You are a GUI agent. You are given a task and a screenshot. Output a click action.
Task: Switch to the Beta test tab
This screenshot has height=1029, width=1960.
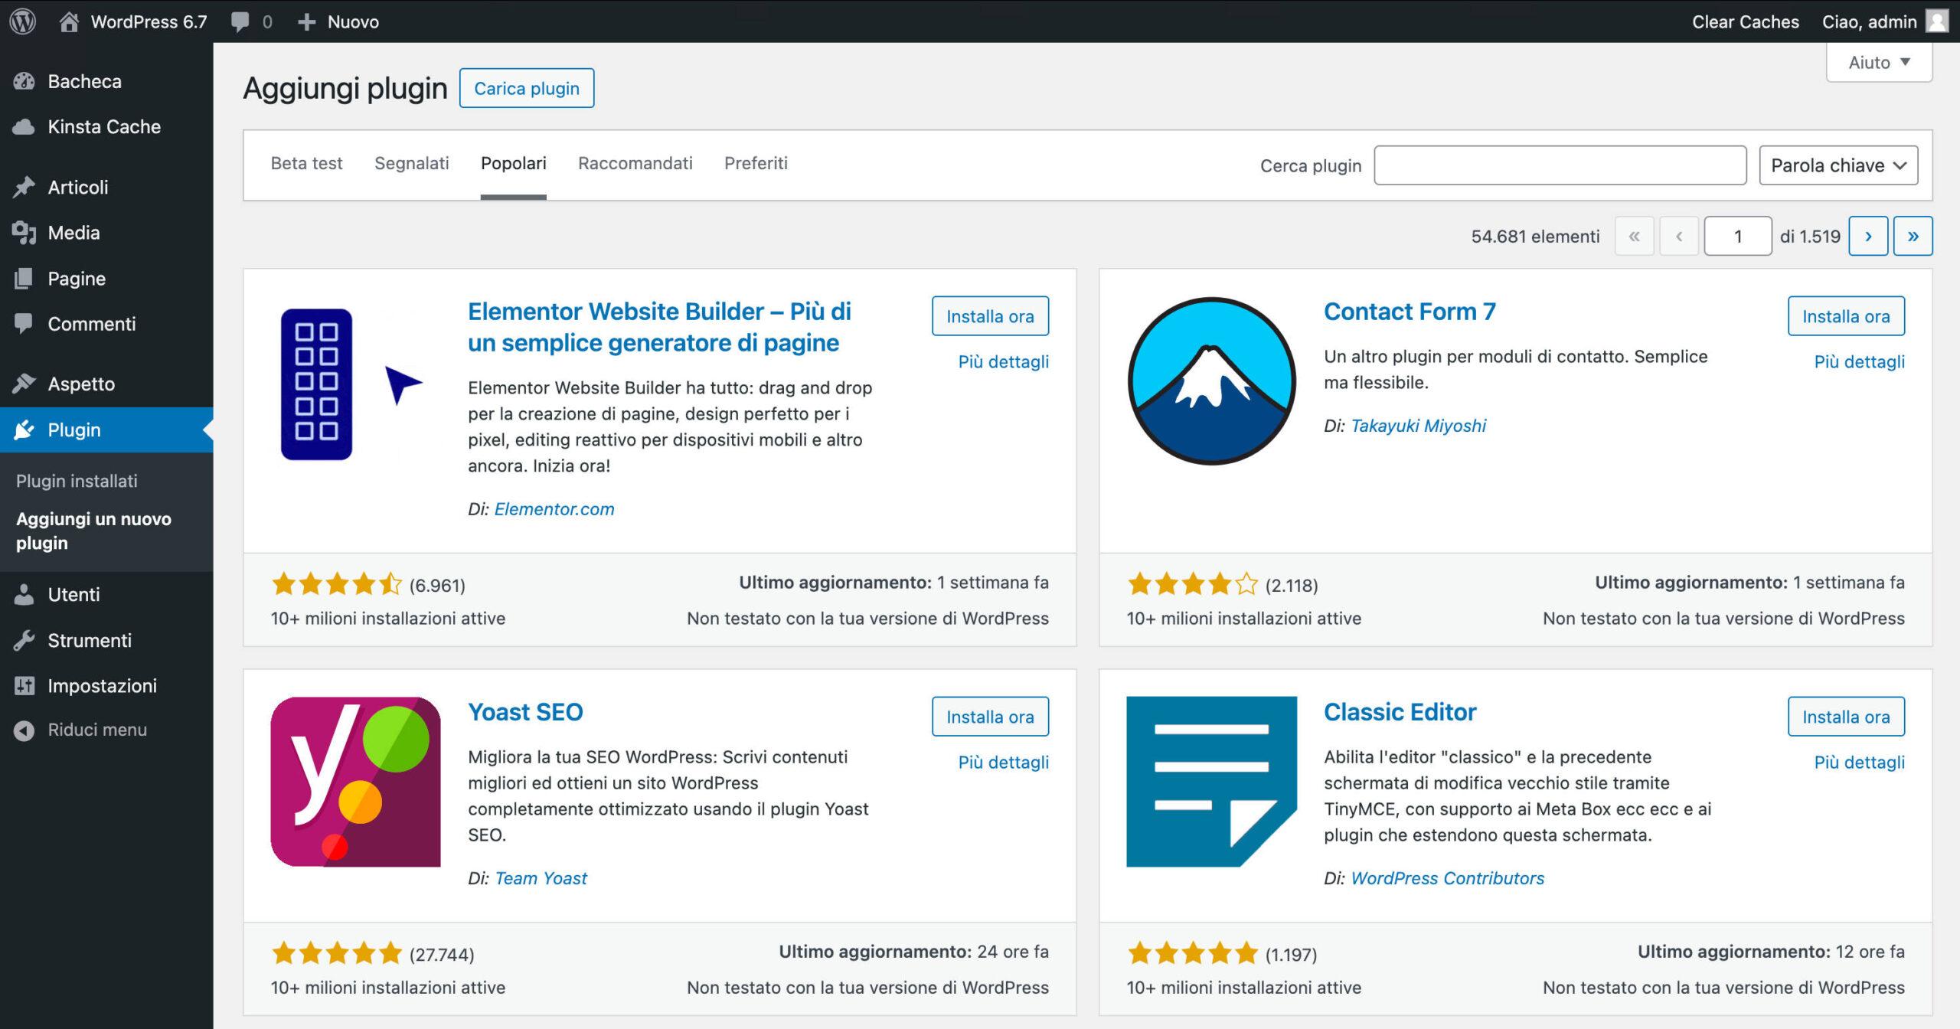coord(306,163)
